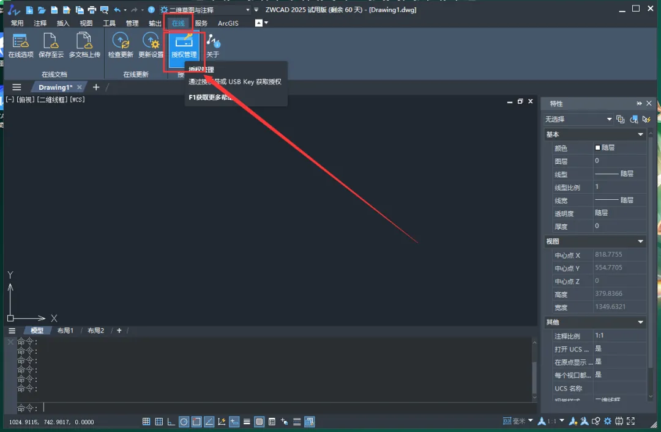Collapse the 基本 properties section
The width and height of the screenshot is (661, 432).
[x=640, y=134]
